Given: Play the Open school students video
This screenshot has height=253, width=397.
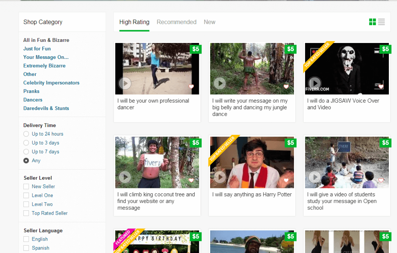Looking at the screenshot, I should tap(315, 177).
